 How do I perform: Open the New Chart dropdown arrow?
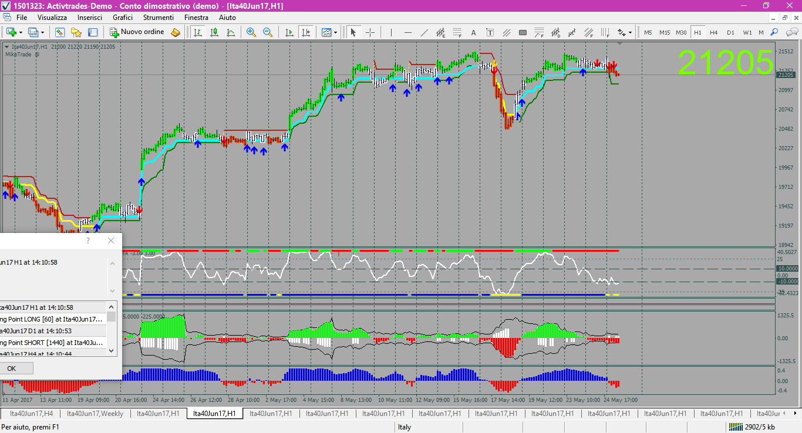pos(21,32)
